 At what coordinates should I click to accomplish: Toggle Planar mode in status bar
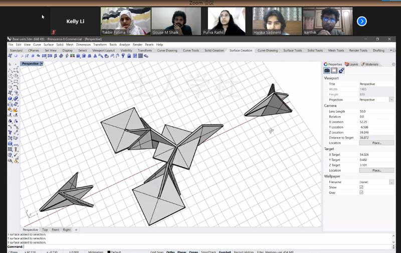point(182,251)
